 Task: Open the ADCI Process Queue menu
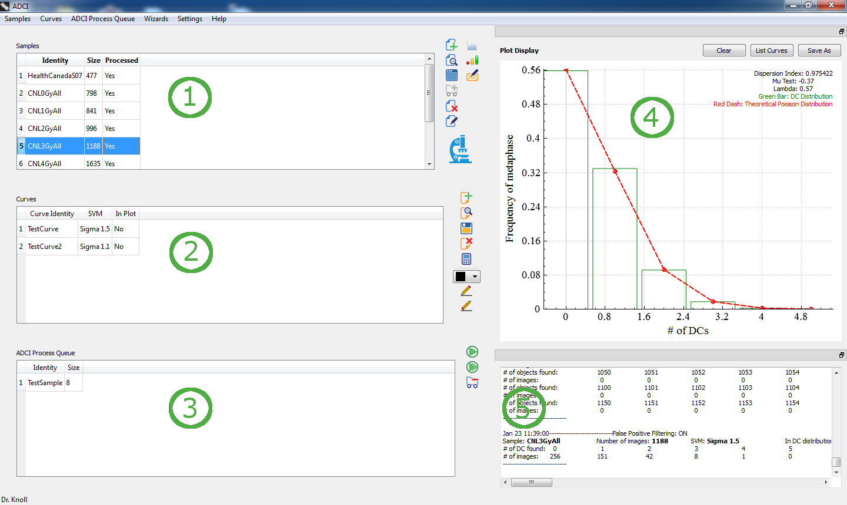click(x=103, y=19)
